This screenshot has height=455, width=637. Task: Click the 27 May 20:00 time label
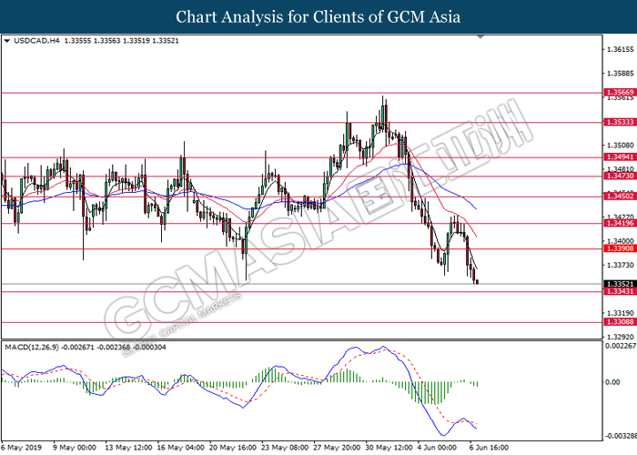point(337,448)
